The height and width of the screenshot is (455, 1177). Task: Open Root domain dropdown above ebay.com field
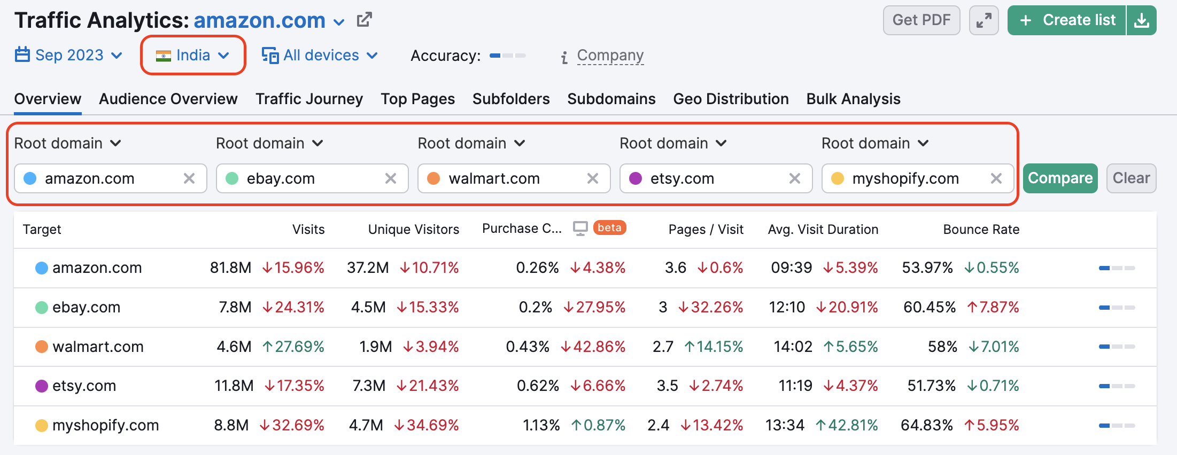pos(270,143)
